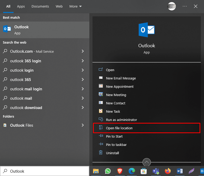Click New Contact text
The image size is (204, 176).
coord(115,103)
